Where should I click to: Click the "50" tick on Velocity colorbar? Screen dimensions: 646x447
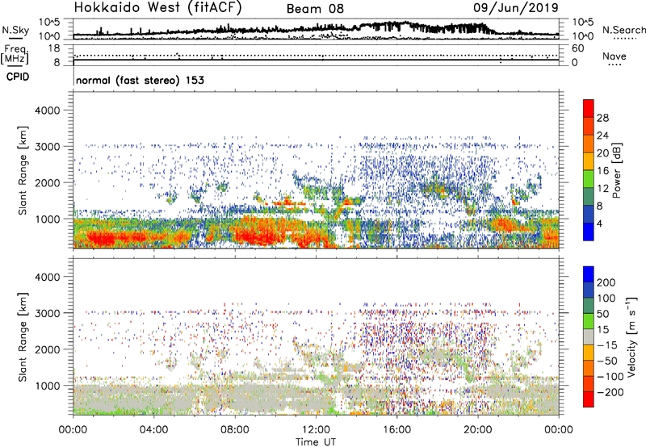click(x=602, y=314)
